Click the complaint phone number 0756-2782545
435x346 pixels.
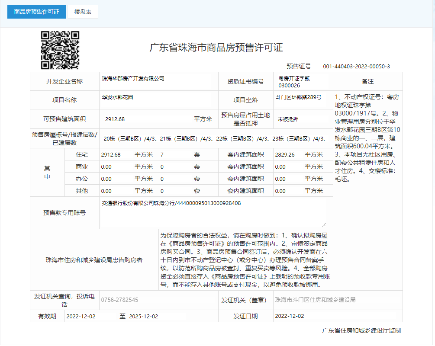tap(120, 300)
